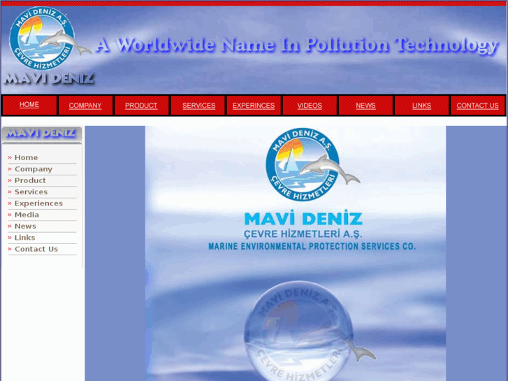Open the HOME tab in red navigation bar

coord(29,105)
